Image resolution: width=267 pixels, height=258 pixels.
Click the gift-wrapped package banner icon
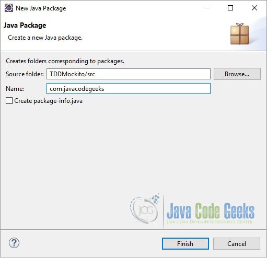240,33
